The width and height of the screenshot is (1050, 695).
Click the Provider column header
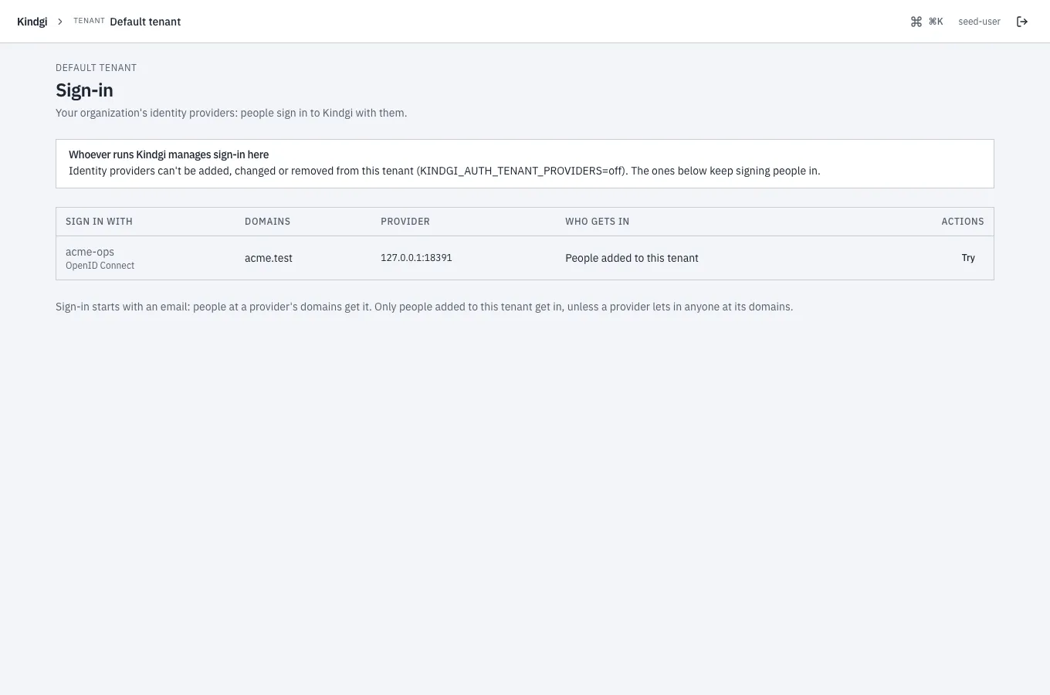(x=405, y=222)
